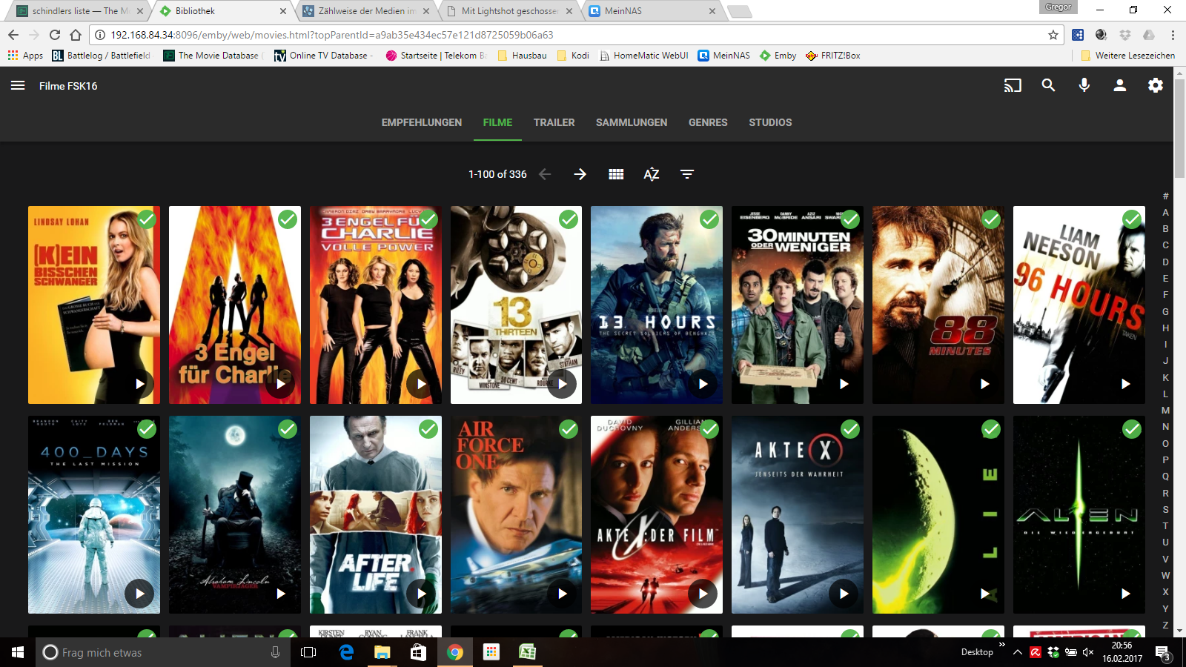Activate the voice microphone icon

point(1084,86)
